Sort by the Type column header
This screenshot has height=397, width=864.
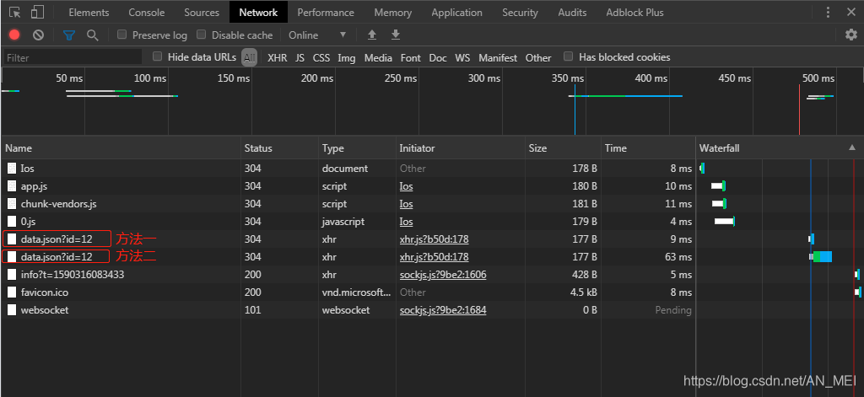click(x=357, y=148)
